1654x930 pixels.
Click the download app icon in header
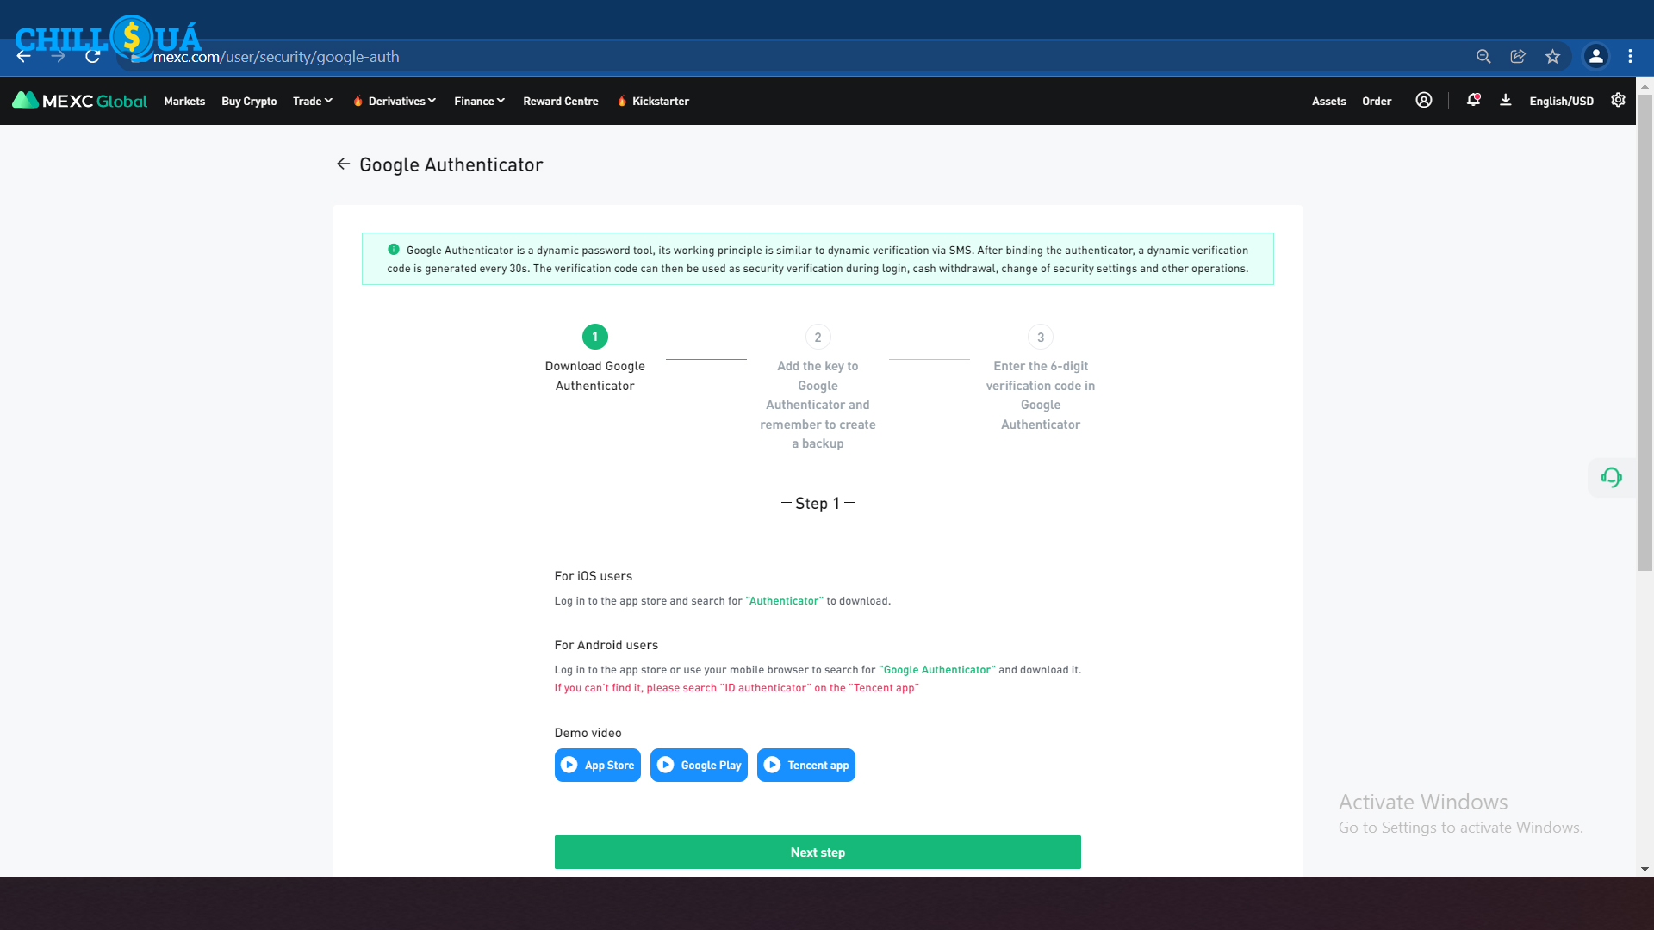[1505, 100]
